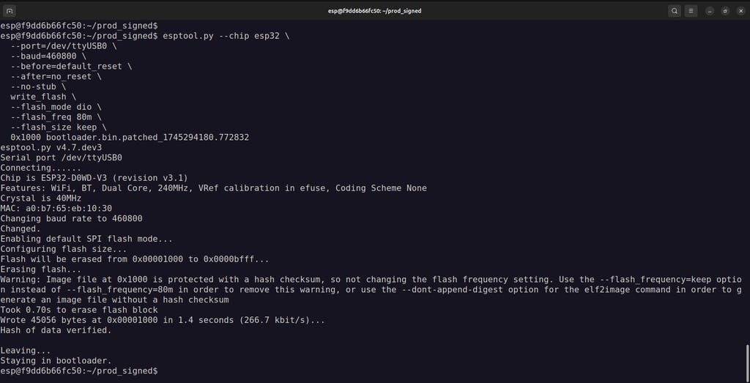Click the line '--baud=460800 \'
The image size is (750, 383).
[x=48, y=56]
